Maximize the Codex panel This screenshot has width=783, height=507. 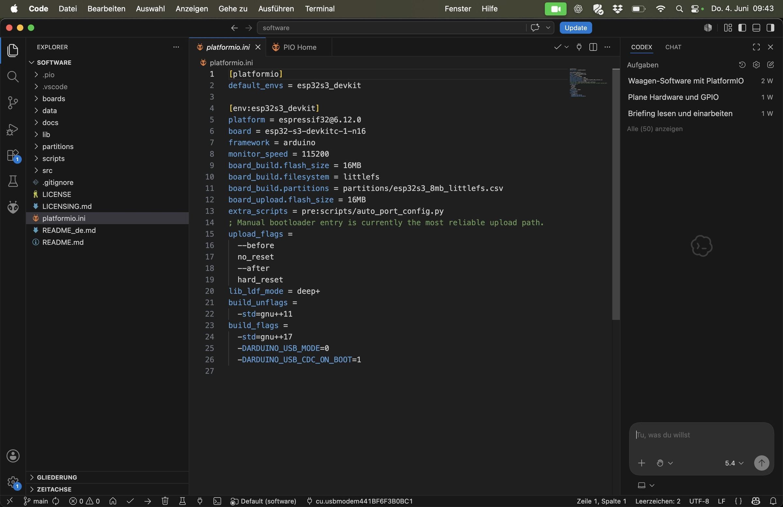[x=756, y=47]
